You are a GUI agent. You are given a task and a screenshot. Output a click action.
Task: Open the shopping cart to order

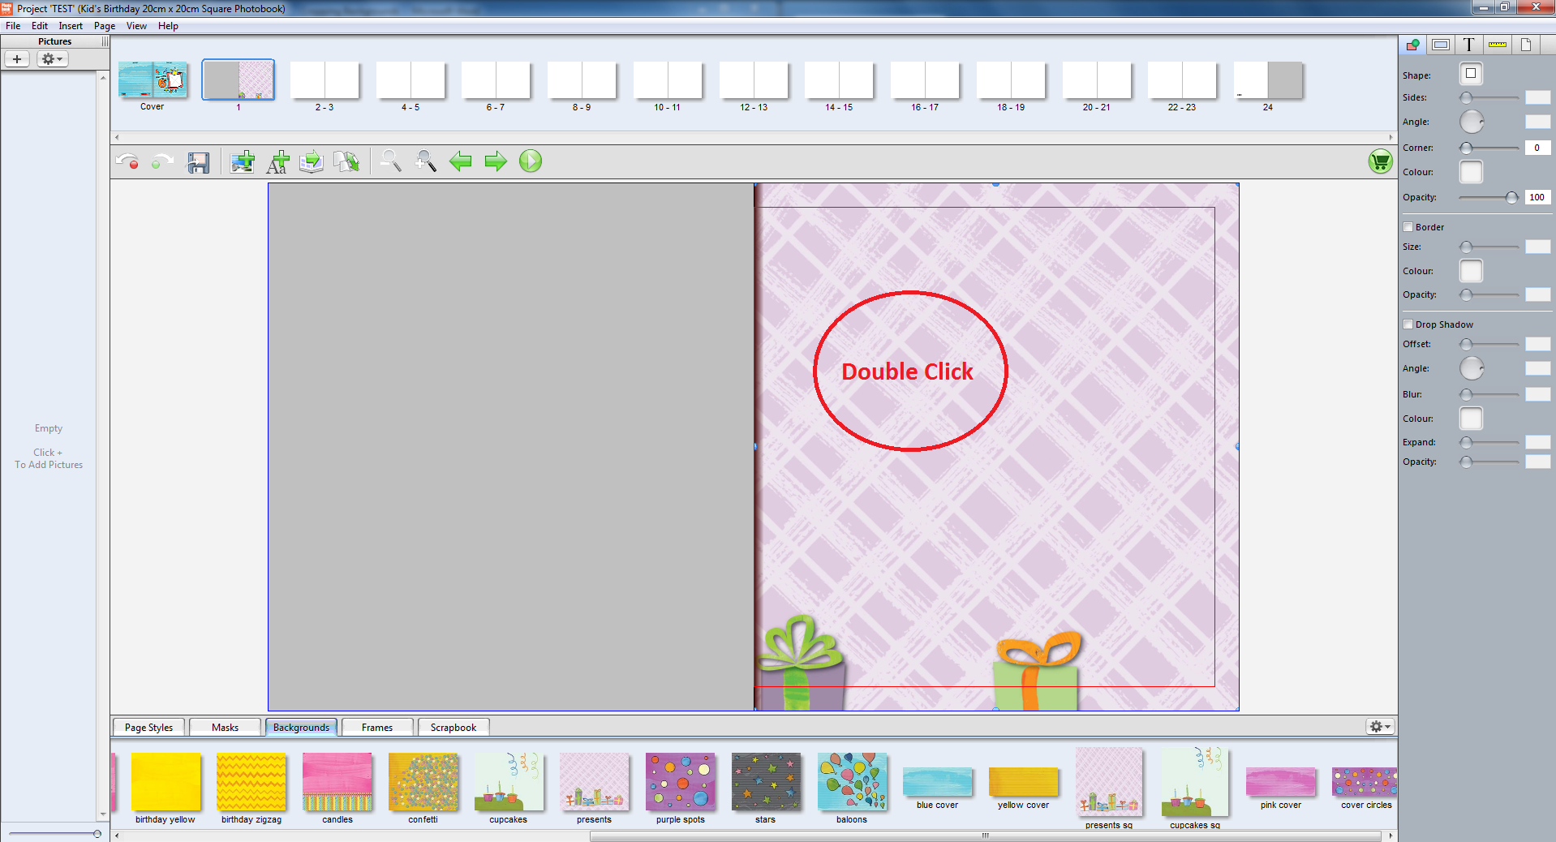pos(1380,161)
